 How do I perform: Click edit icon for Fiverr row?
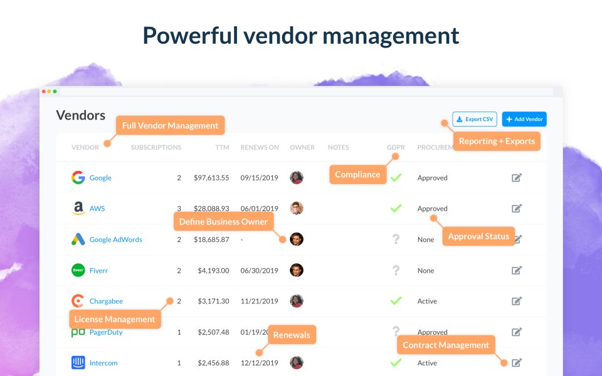(x=517, y=270)
